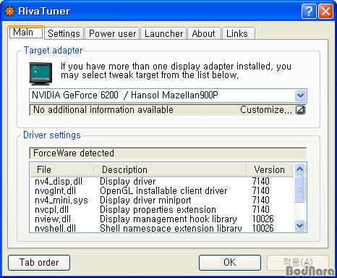Image resolution: width=337 pixels, height=278 pixels.
Task: Click the help question mark button
Action: click(x=309, y=12)
